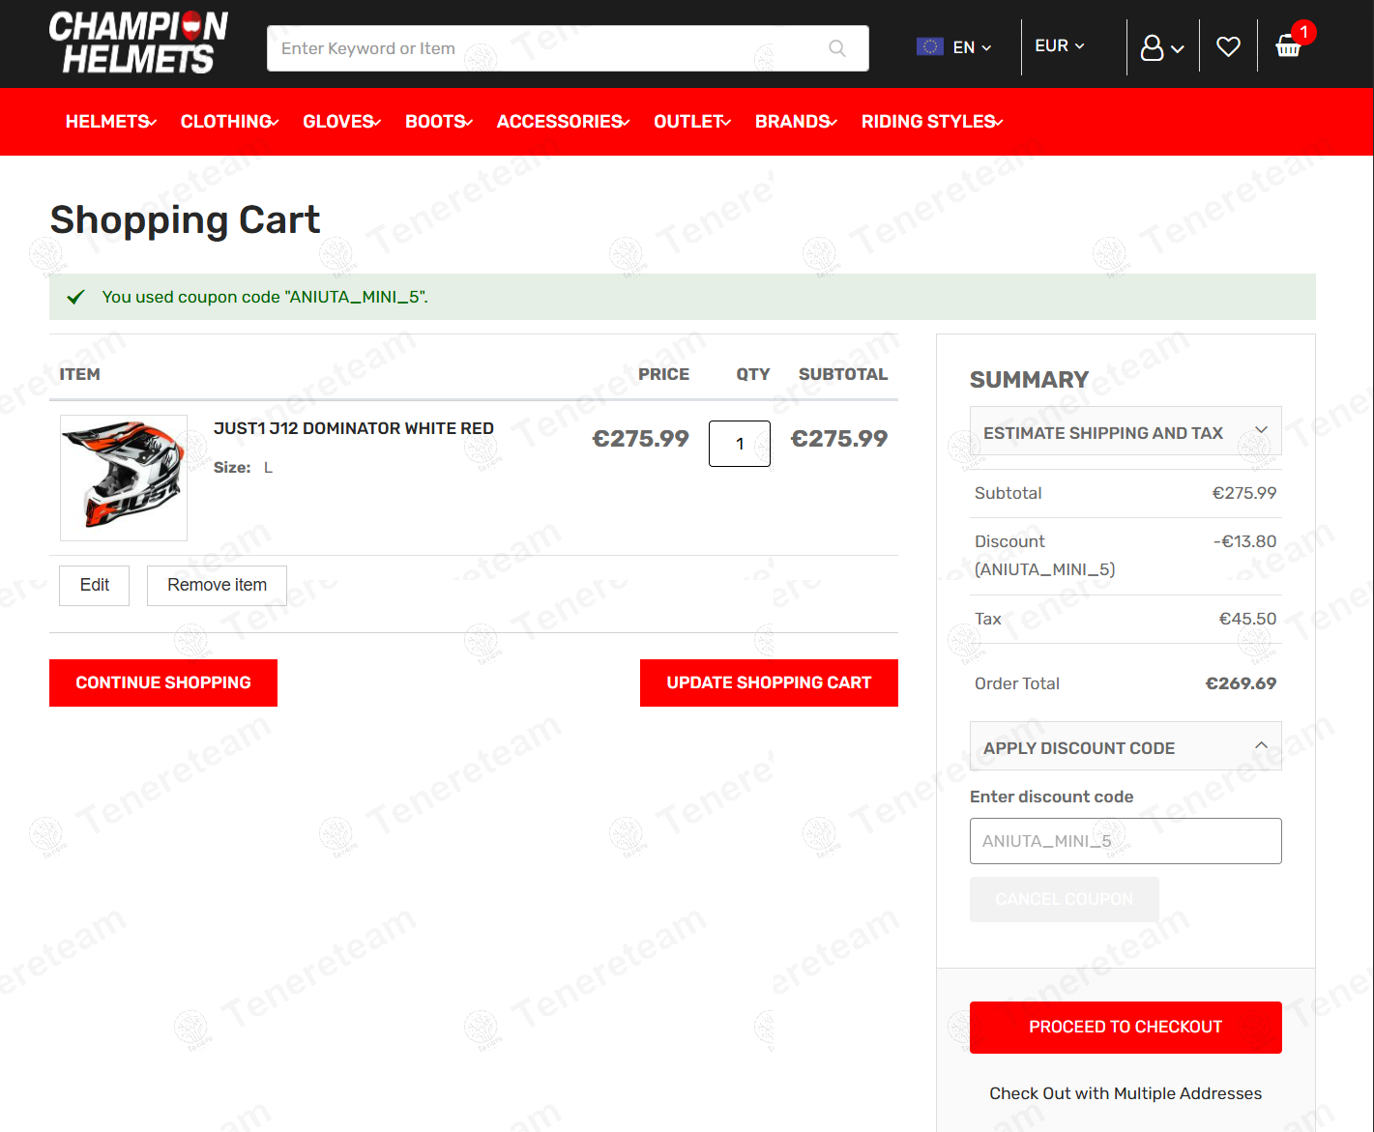Open the EUR currency dropdown
Screen dimensions: 1374x1132
[x=1060, y=46]
